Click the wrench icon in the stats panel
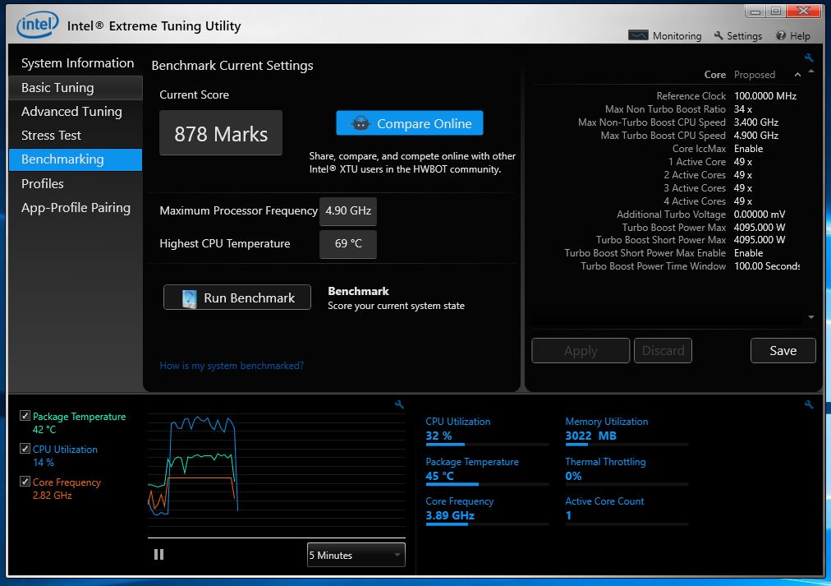Viewport: 831px width, 586px height. (809, 404)
